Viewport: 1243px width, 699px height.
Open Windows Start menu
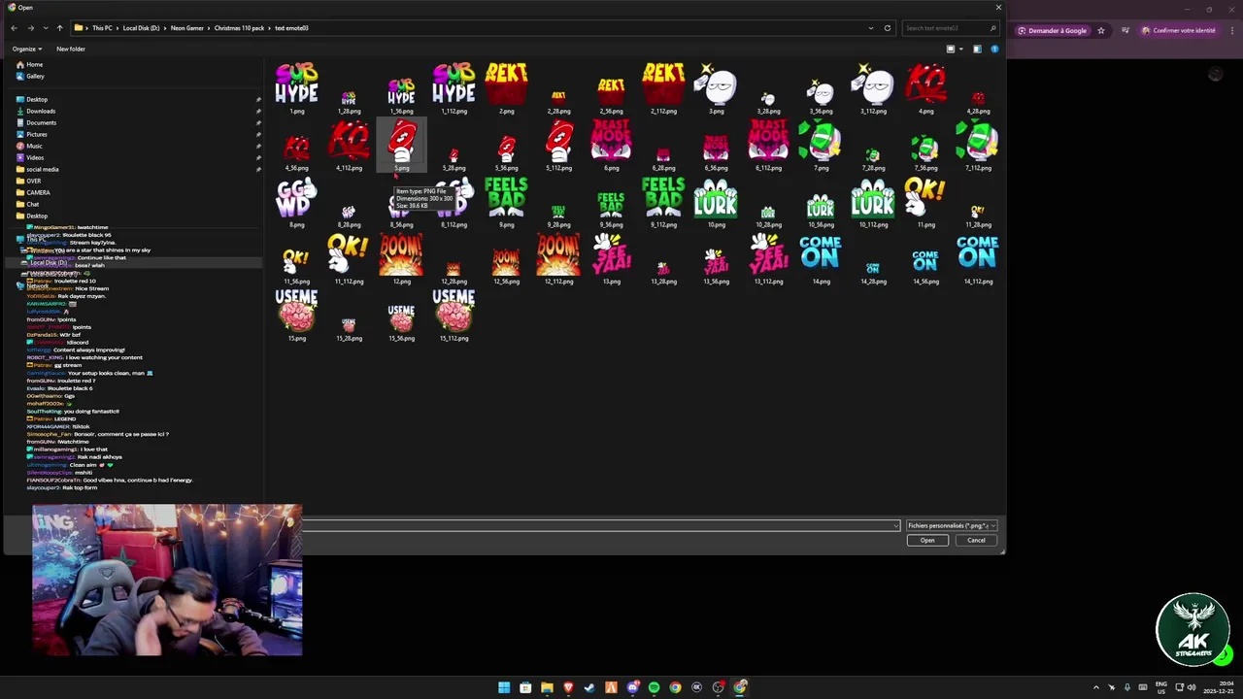tap(504, 687)
